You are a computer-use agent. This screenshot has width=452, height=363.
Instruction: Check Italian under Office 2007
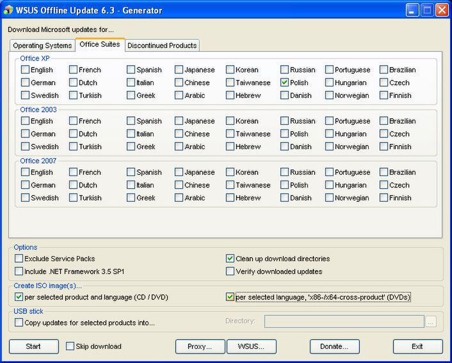131,185
